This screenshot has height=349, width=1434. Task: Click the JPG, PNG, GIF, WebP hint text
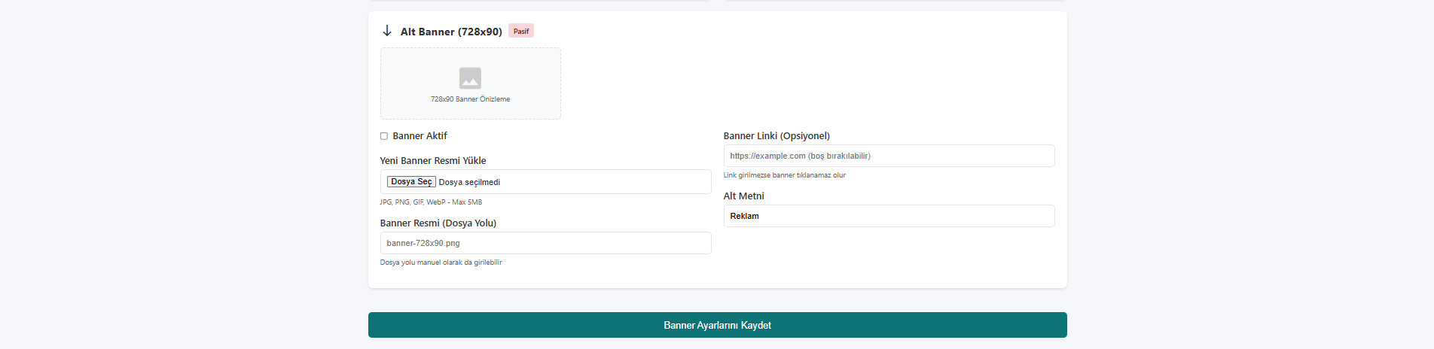431,202
